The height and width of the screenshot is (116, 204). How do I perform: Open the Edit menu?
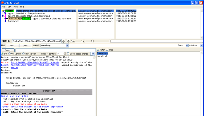[x=9, y=7]
